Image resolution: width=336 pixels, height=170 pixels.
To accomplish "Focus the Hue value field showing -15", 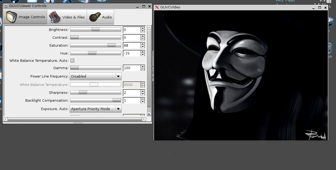I will (x=132, y=53).
